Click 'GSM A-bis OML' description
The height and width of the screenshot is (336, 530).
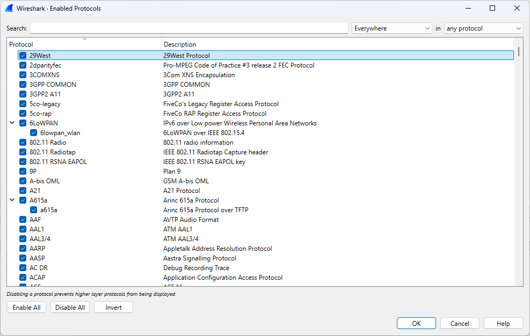186,181
